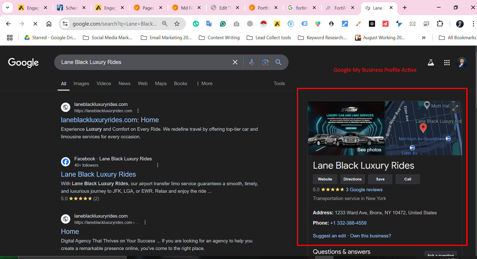Open new browser tab

[x=405, y=8]
